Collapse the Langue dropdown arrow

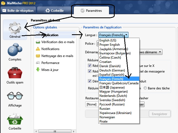tap(126, 35)
